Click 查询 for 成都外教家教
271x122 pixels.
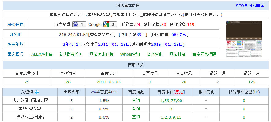[x=136, y=109]
